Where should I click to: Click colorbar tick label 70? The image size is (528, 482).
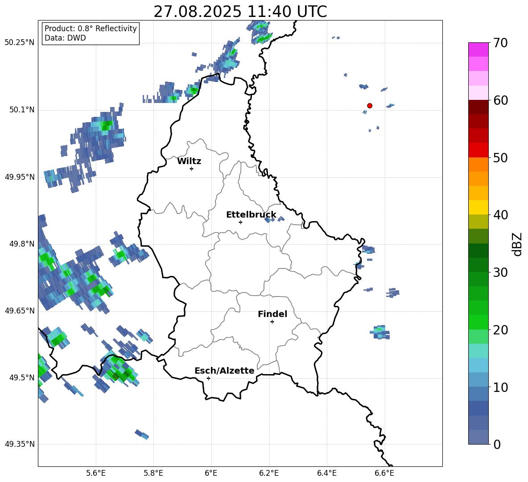pyautogui.click(x=500, y=43)
